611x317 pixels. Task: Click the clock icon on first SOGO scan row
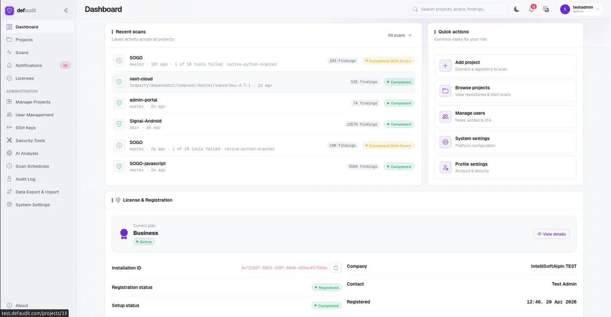119,61
